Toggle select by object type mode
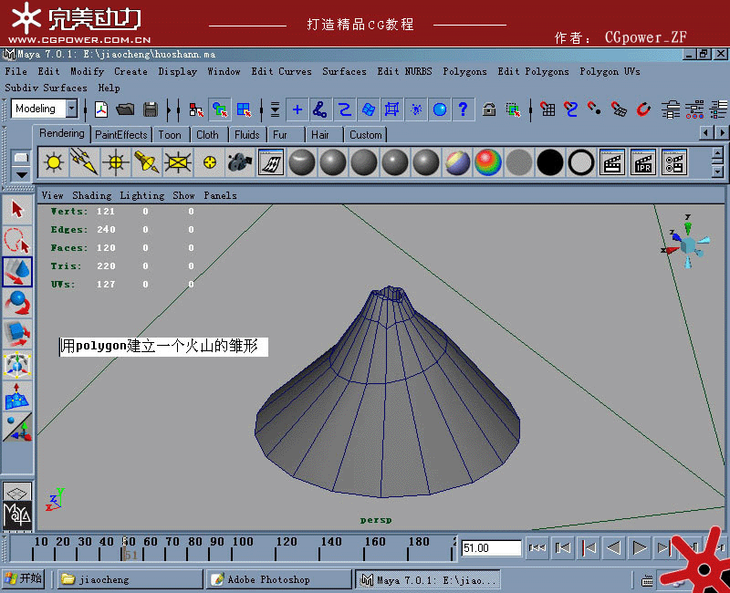Screen dimensions: 730x593 coord(220,109)
